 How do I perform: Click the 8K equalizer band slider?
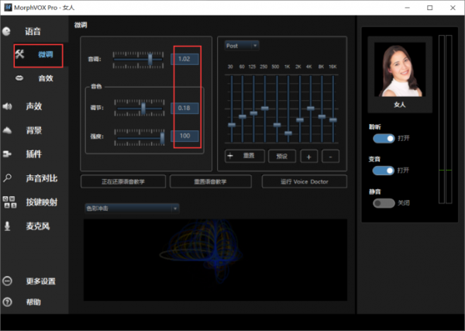[322, 116]
